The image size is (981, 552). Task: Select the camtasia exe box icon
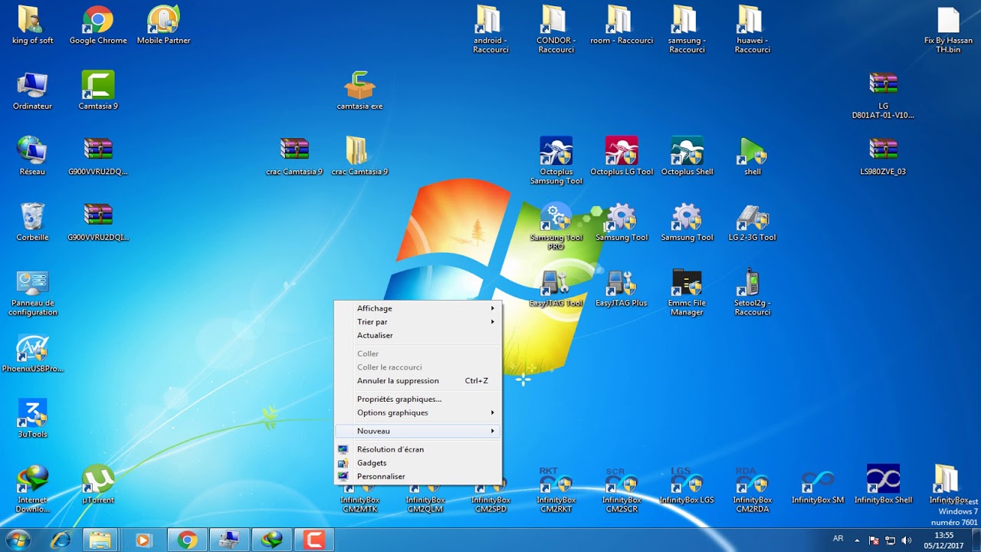pos(359,90)
